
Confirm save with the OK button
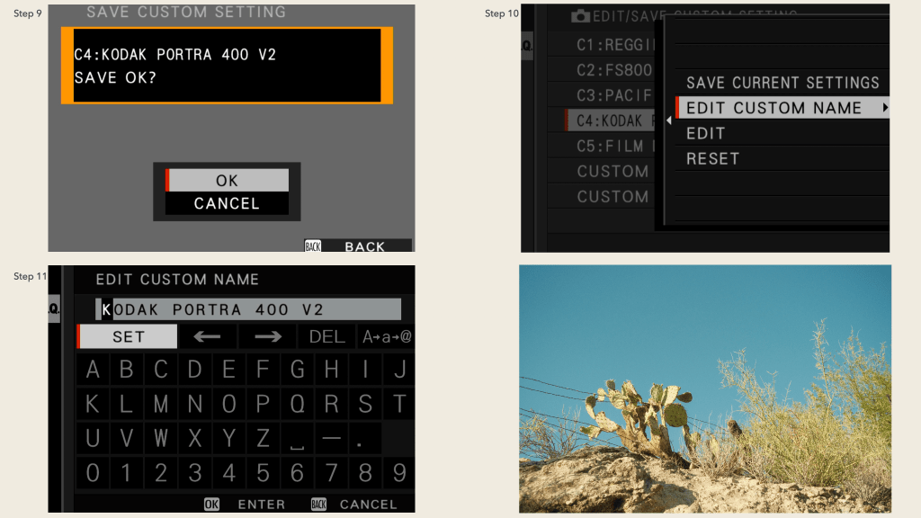pyautogui.click(x=227, y=181)
